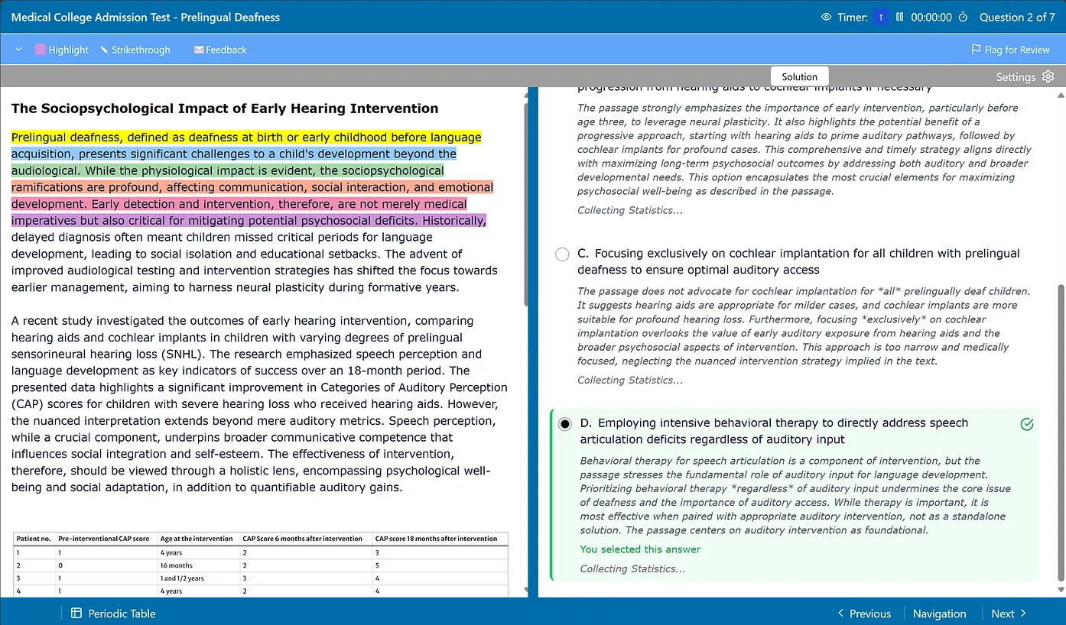The image size is (1066, 625).
Task: Click the passage title about Early Hearing Intervention
Action: [x=225, y=108]
